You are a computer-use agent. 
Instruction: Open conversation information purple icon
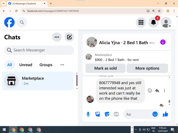pos(163,42)
